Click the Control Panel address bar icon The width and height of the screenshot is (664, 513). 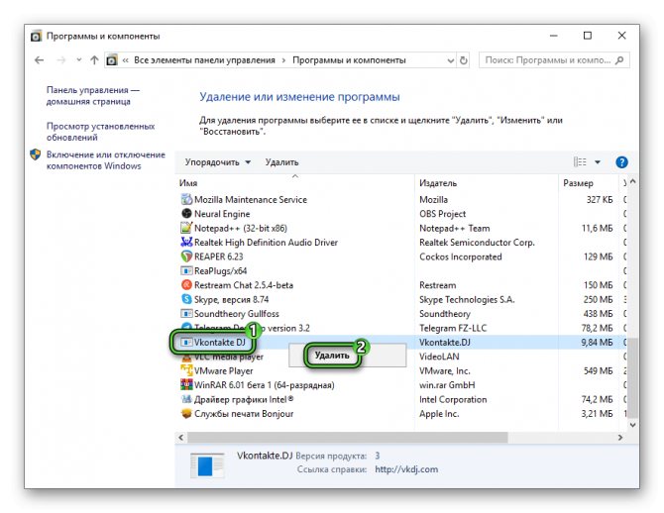(x=111, y=60)
